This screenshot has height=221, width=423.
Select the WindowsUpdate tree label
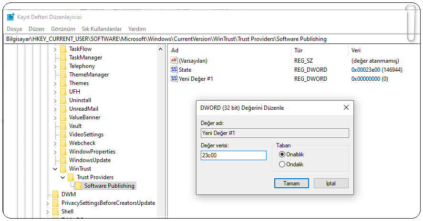point(90,160)
